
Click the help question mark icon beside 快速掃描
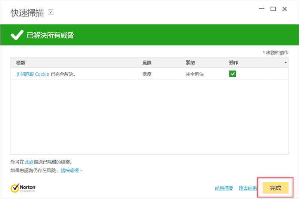pos(51,12)
